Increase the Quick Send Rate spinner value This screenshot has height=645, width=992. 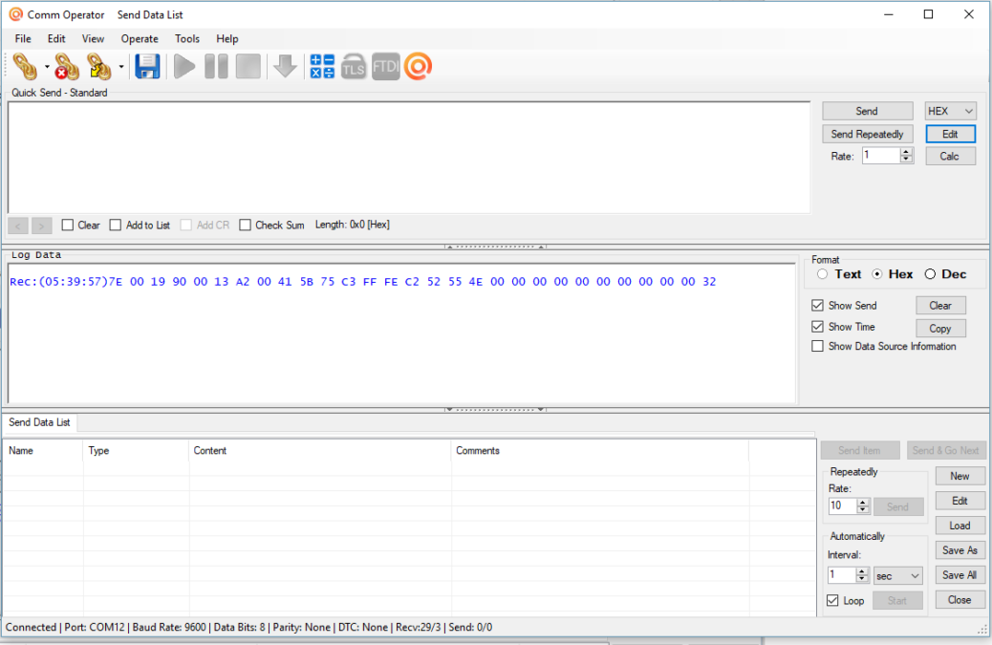pyautogui.click(x=906, y=151)
